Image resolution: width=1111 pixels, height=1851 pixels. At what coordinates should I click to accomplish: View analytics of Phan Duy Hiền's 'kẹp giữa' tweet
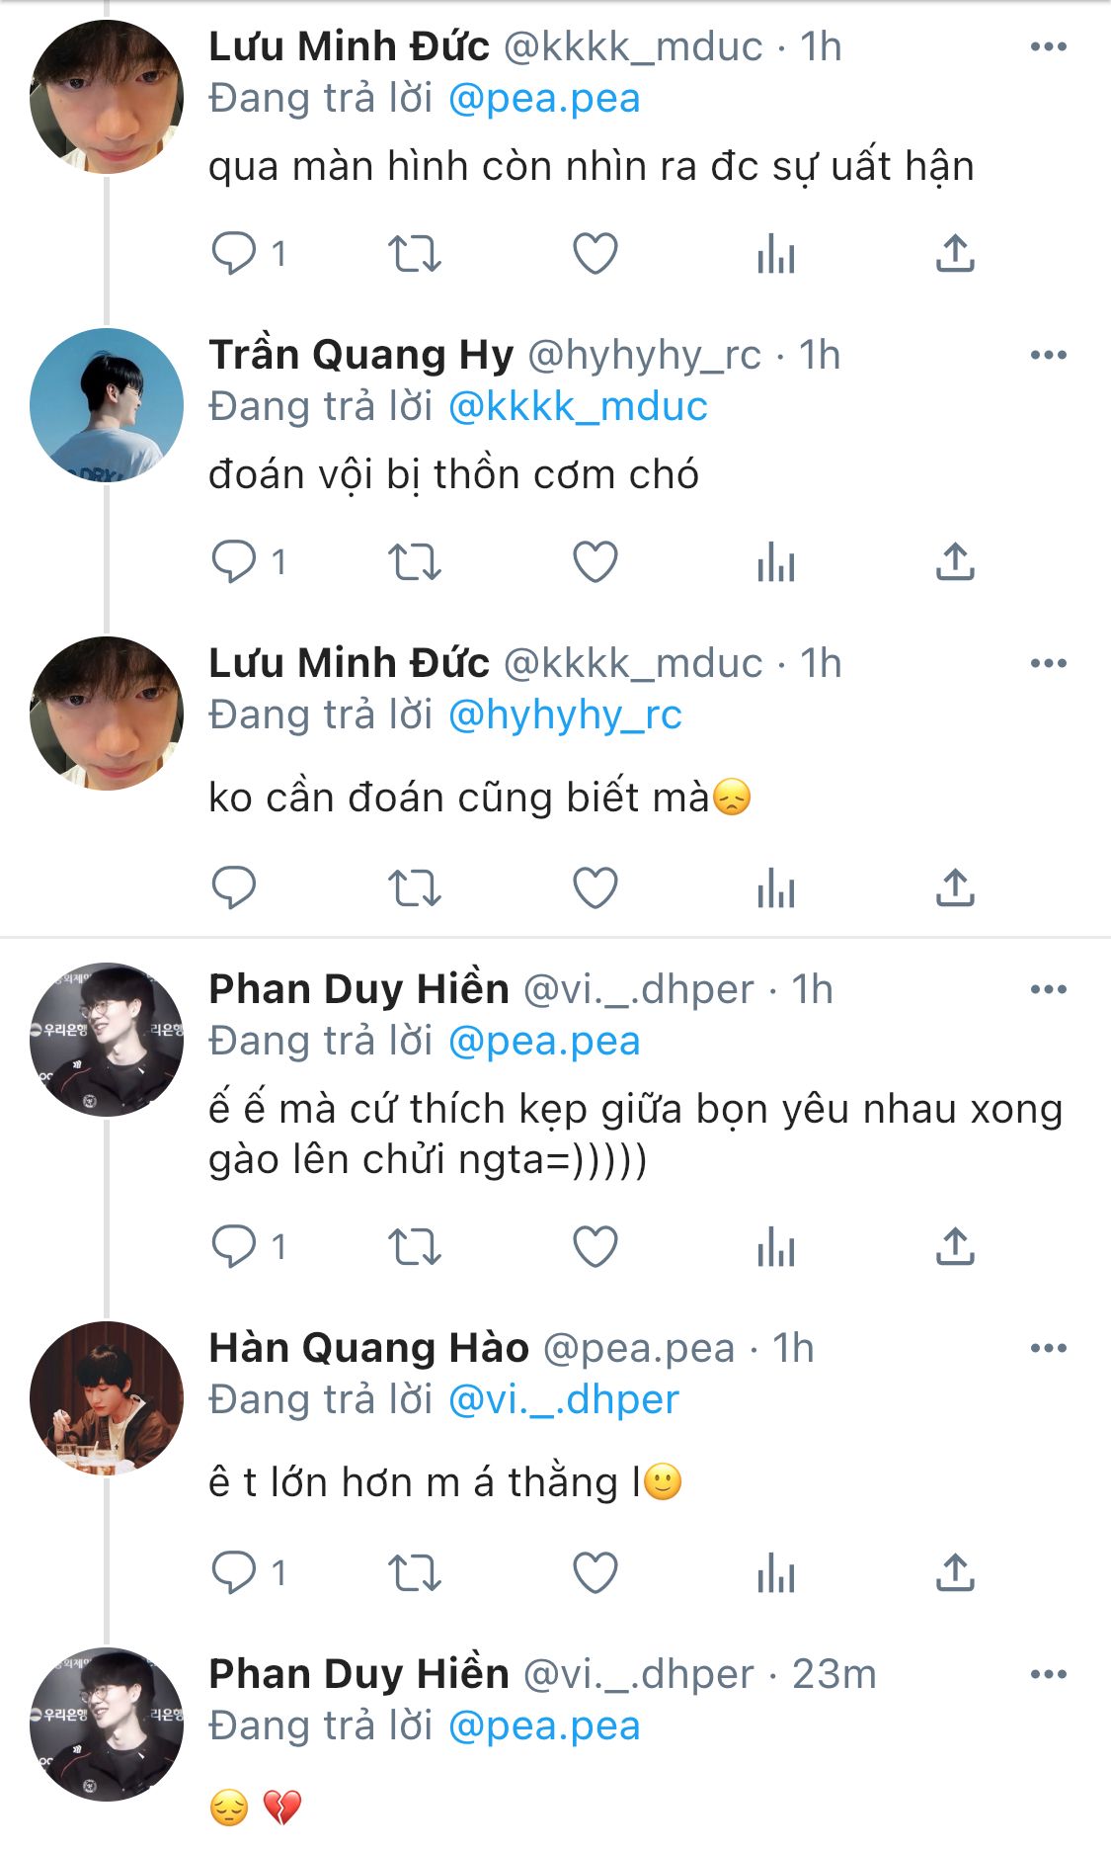(776, 1246)
